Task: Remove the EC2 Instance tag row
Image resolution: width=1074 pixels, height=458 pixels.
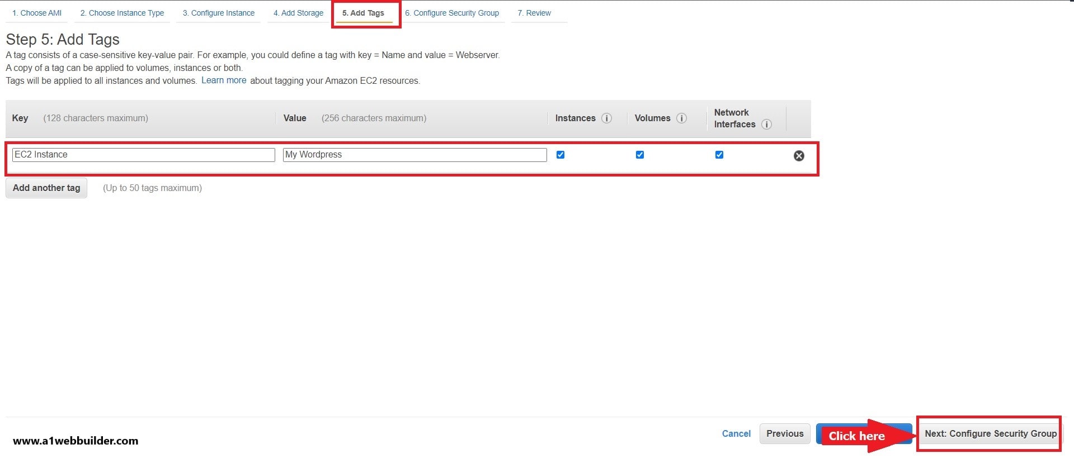Action: [x=799, y=156]
